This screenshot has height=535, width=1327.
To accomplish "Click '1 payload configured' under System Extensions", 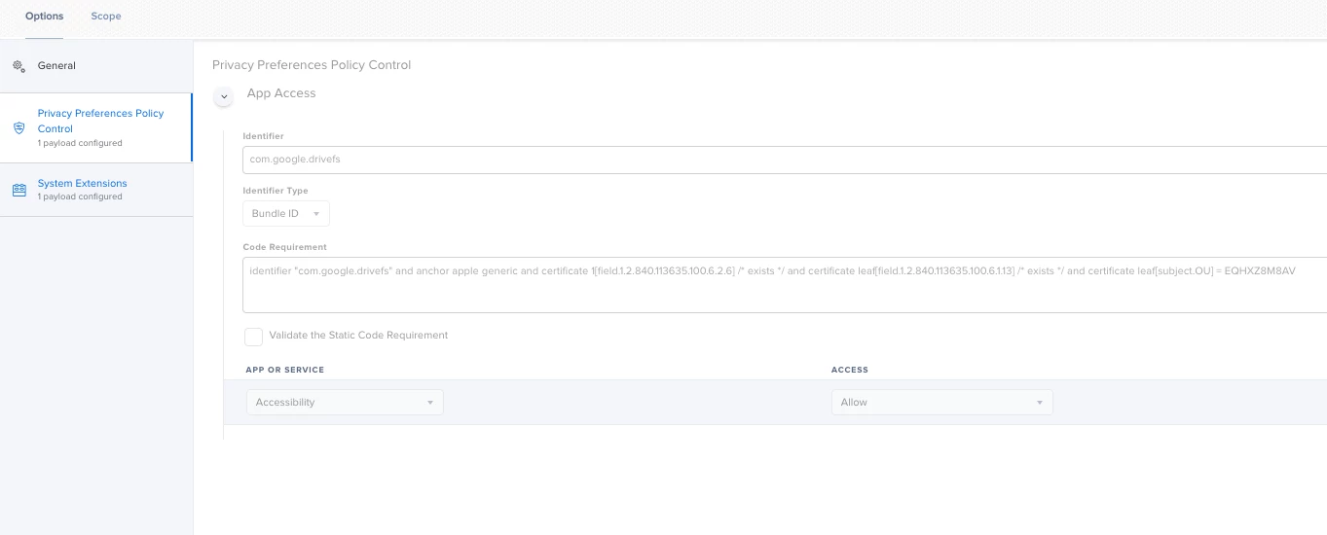I will click(x=80, y=196).
